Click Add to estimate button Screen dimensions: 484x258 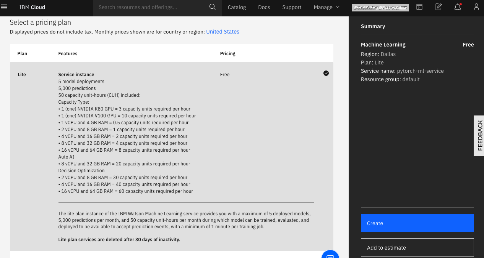pyautogui.click(x=417, y=247)
